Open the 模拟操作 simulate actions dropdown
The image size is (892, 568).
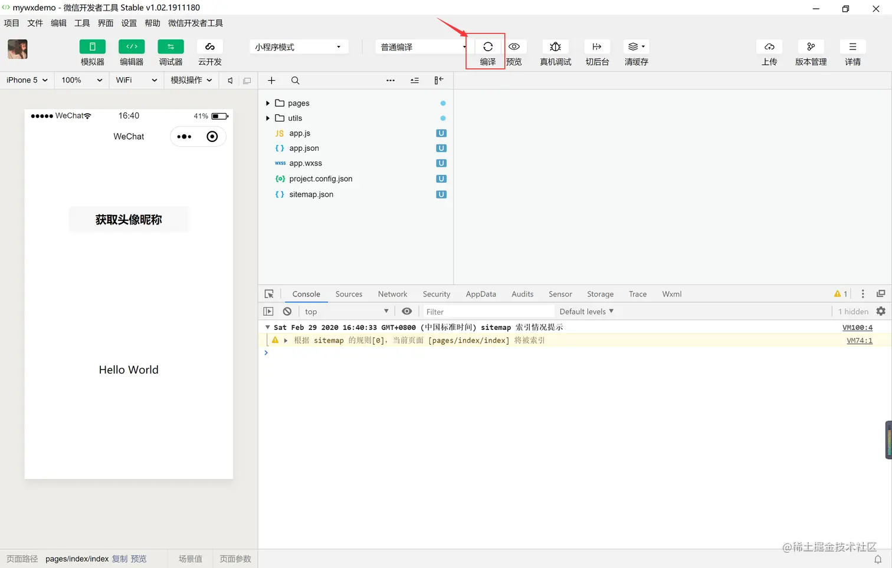(191, 80)
